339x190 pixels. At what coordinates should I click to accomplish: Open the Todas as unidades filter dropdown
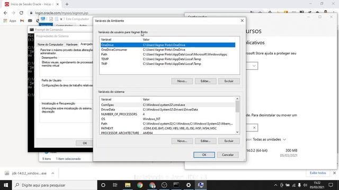(x=269, y=139)
